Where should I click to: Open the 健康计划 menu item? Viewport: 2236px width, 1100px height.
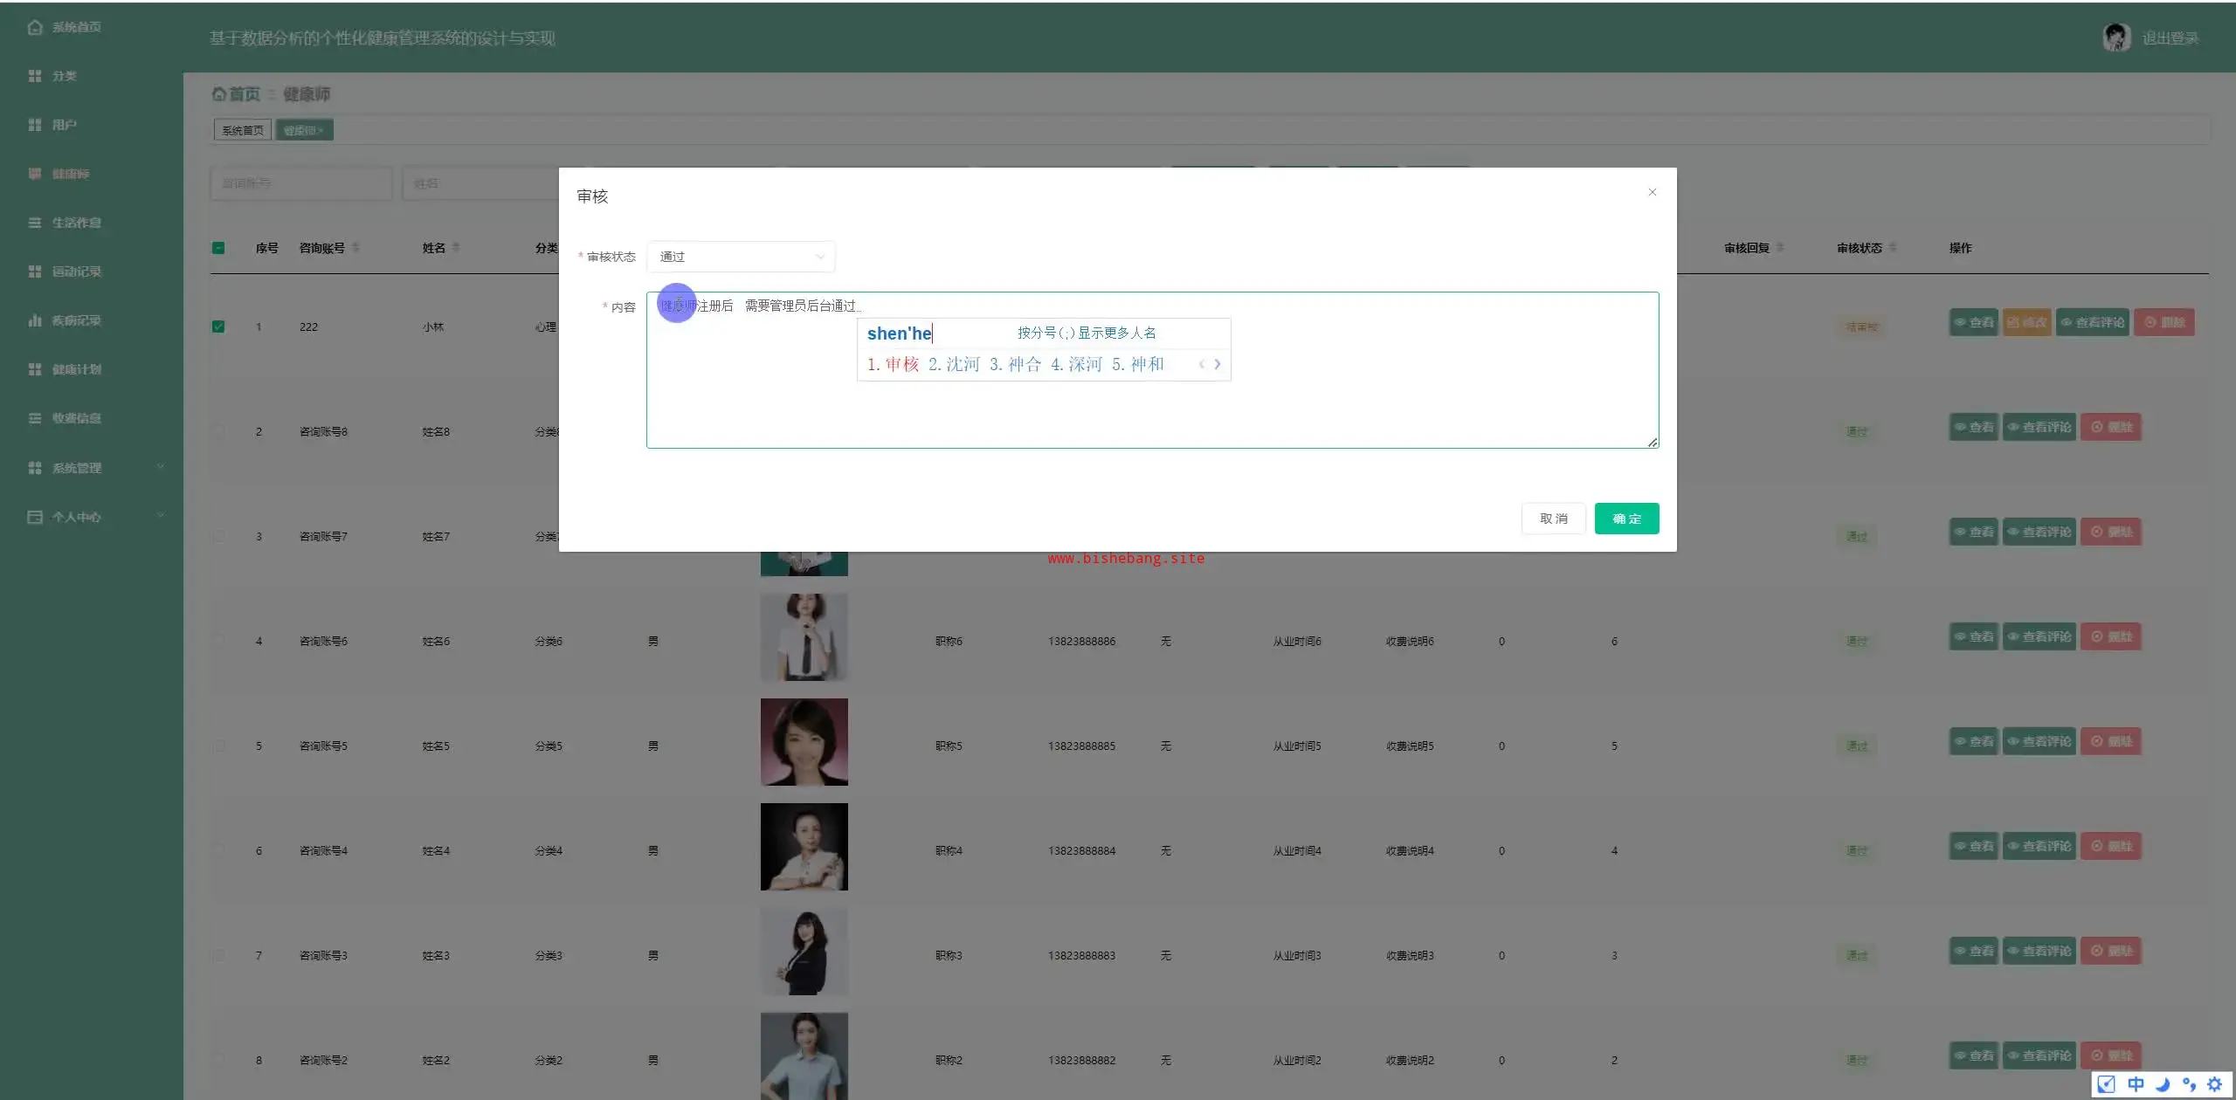76,369
